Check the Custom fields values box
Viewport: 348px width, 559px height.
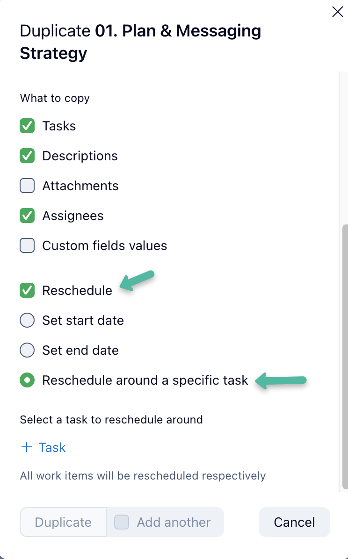[x=27, y=245]
